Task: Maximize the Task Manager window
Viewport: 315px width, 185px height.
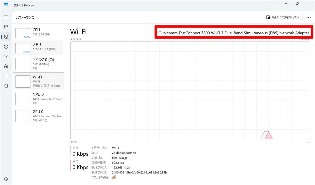Action: click(297, 4)
